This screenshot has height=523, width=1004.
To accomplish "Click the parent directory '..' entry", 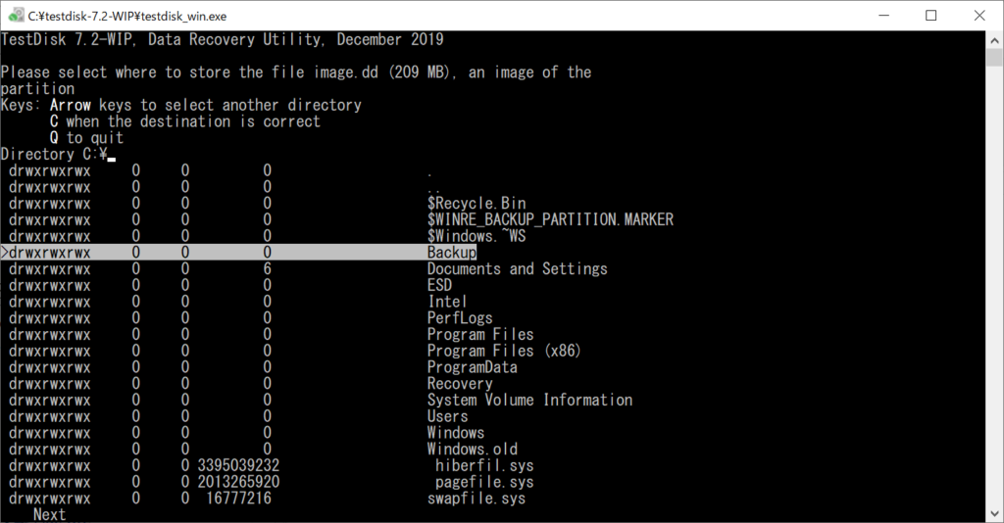I will tap(433, 189).
